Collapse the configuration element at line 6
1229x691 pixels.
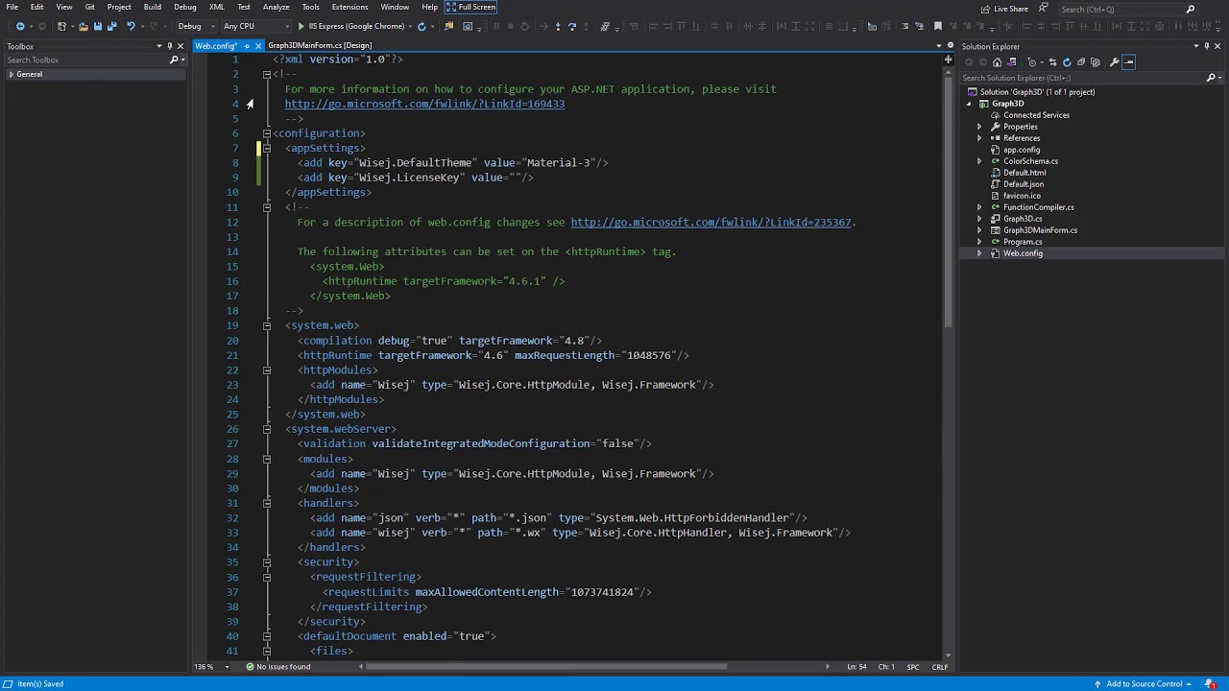267,133
